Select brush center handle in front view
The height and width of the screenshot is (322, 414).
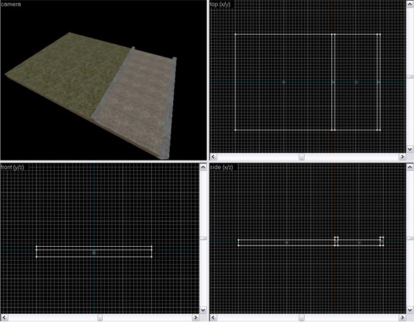click(x=94, y=252)
